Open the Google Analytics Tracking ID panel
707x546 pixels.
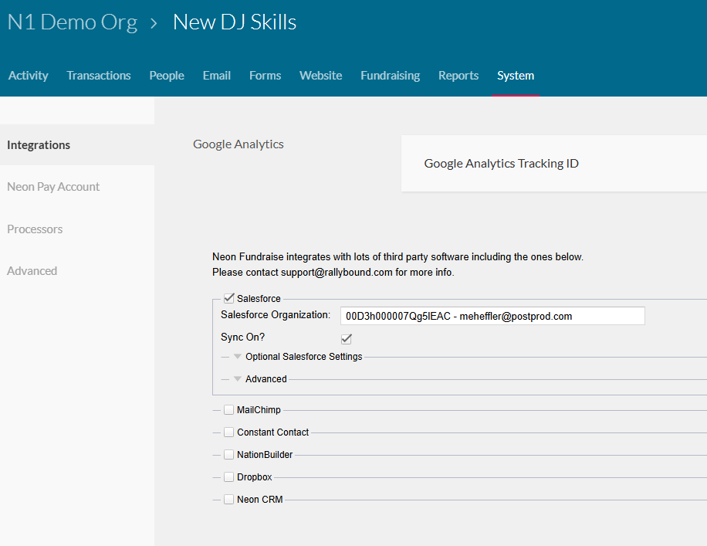click(553, 164)
